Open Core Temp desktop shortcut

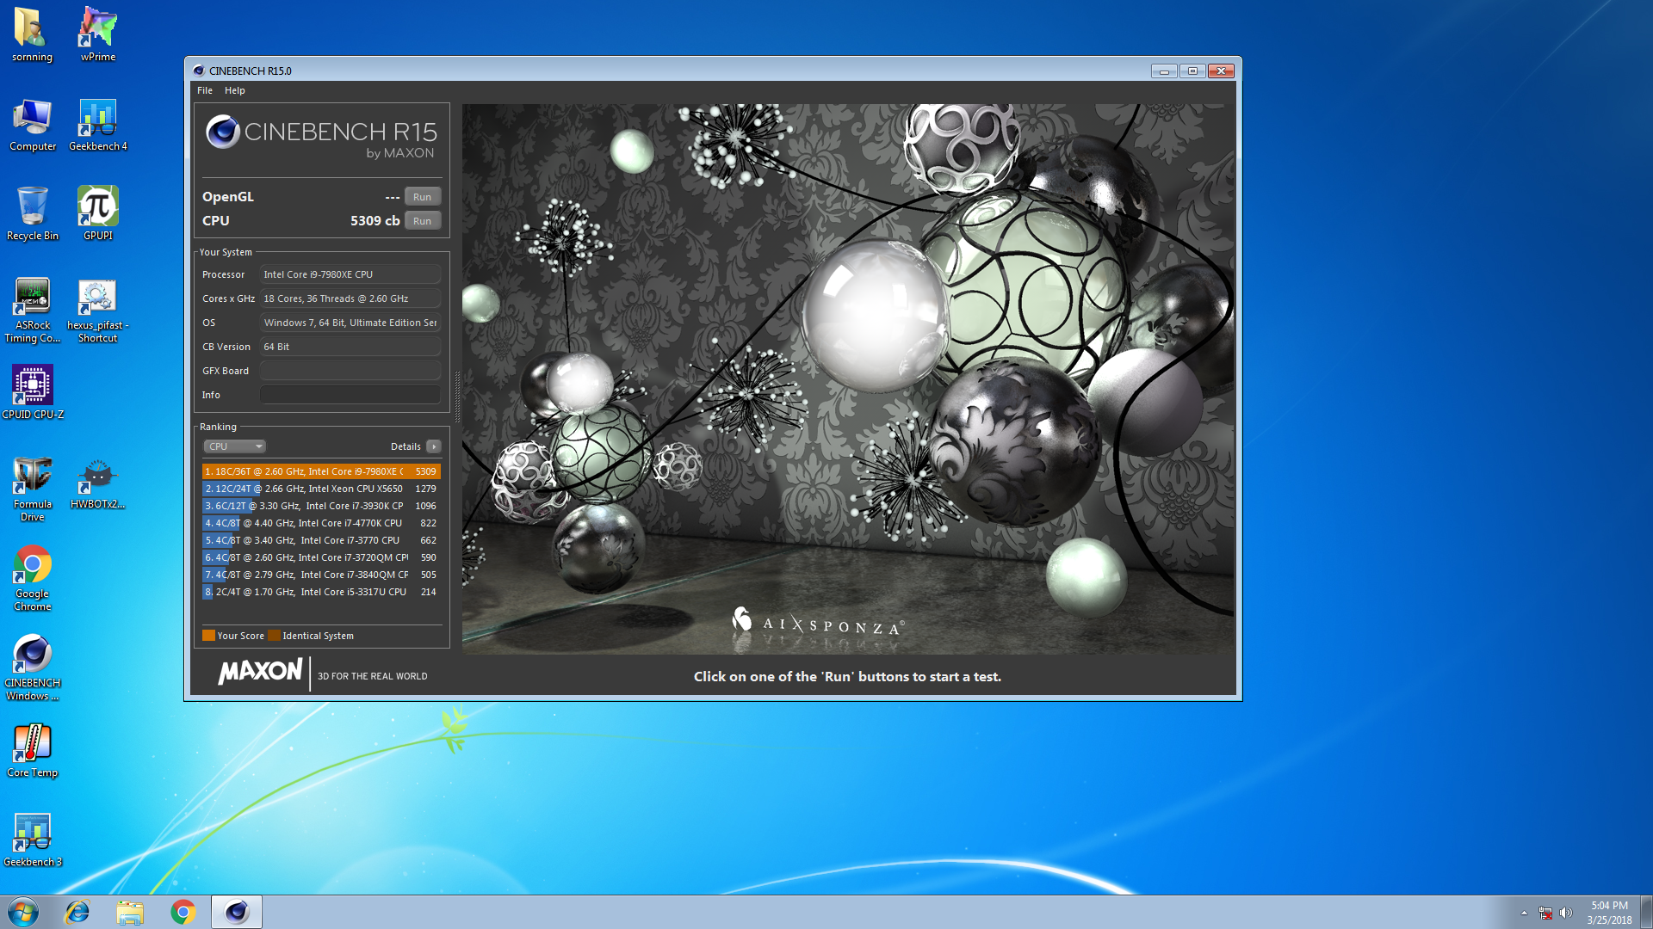pyautogui.click(x=33, y=750)
